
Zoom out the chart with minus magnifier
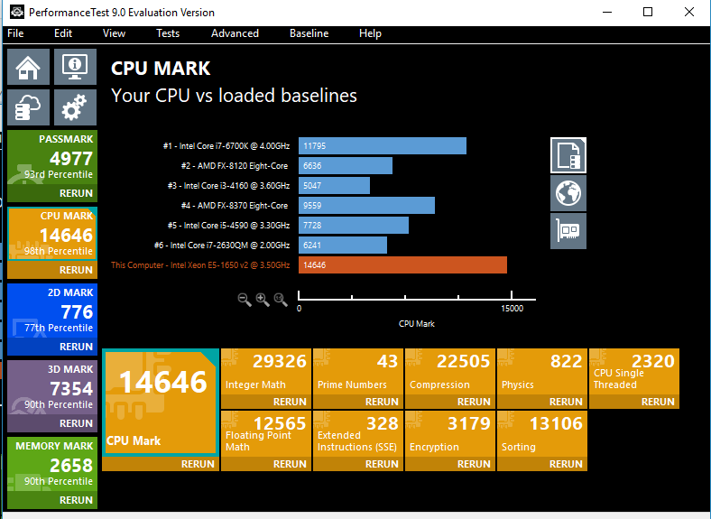click(245, 300)
